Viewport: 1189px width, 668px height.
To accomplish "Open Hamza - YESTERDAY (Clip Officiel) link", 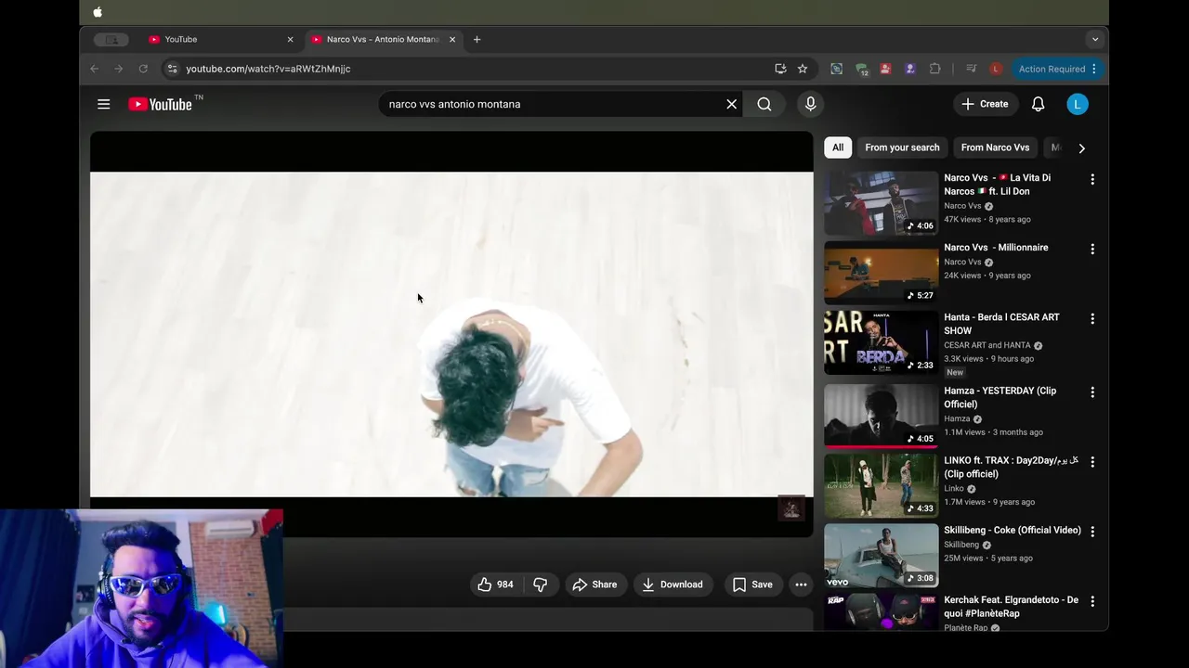I will click(x=1000, y=397).
